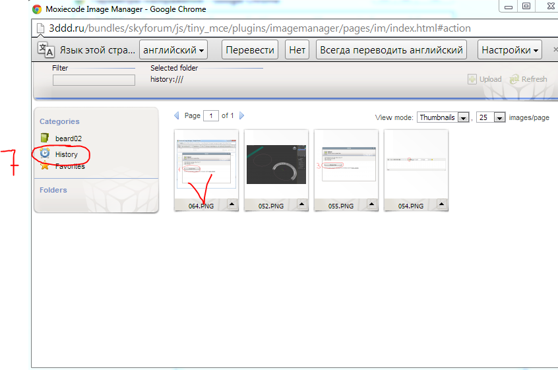The height and width of the screenshot is (370, 558).
Task: Expand the 054.PNG options arrow
Action: click(x=442, y=204)
